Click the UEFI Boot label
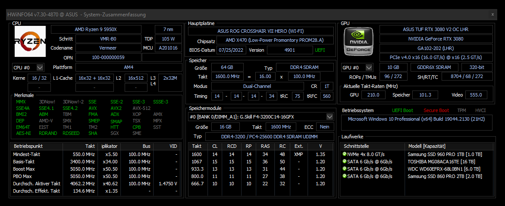Viewport: 505px width, 206px height. click(402, 110)
